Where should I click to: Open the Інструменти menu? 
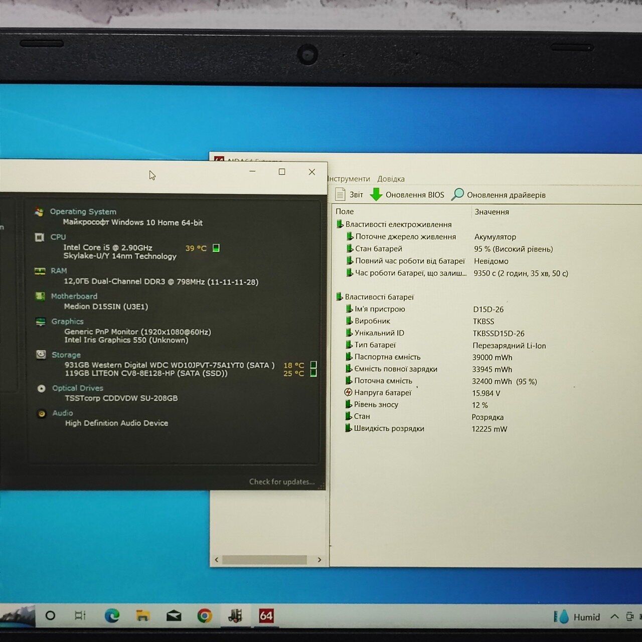coord(349,179)
